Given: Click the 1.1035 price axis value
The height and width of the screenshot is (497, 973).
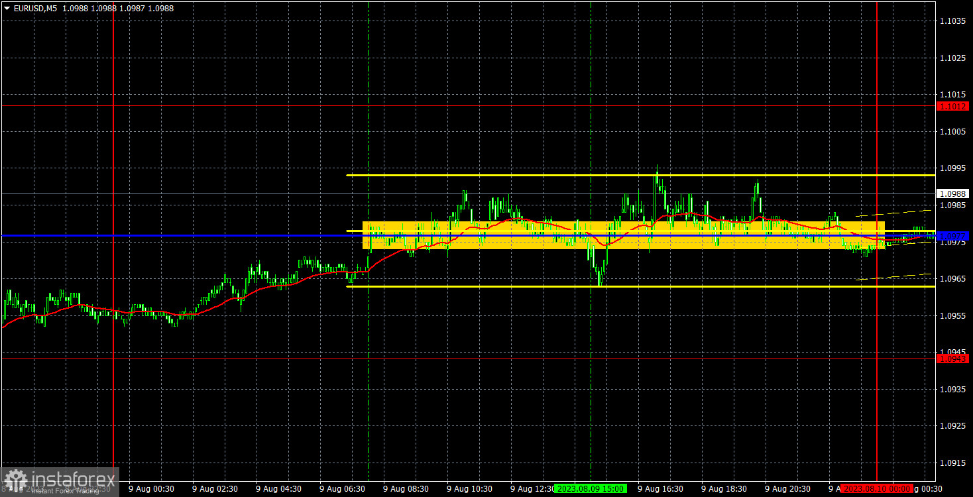Looking at the screenshot, I should coord(952,22).
